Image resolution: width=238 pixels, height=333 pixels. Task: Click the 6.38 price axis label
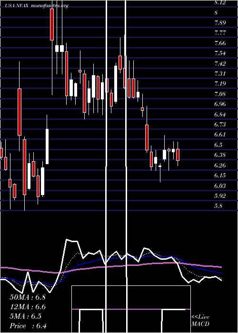[220, 155]
